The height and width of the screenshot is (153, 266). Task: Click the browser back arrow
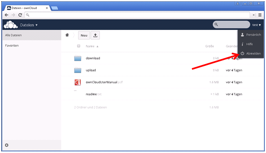(7, 15)
